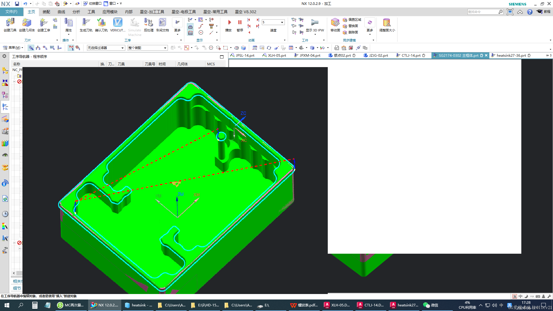
Task: Toggle the upper tool path display option
Action: tap(190, 26)
